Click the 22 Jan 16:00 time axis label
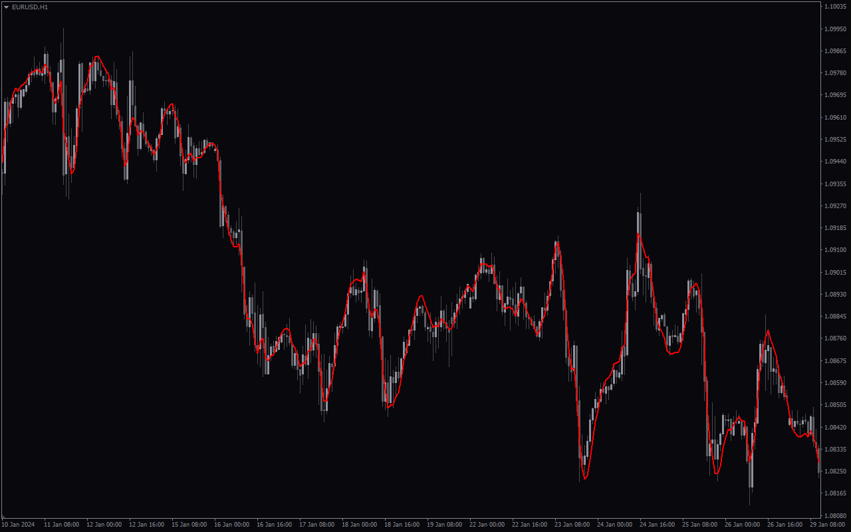The width and height of the screenshot is (851, 532). tap(529, 524)
